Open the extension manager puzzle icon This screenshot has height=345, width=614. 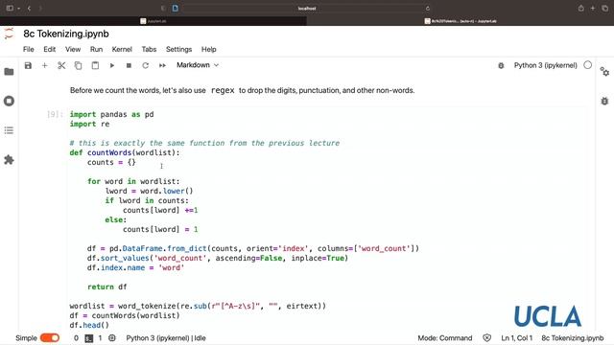coord(9,160)
